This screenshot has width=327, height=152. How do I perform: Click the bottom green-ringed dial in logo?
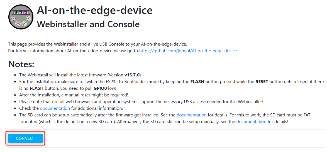(x=24, y=24)
